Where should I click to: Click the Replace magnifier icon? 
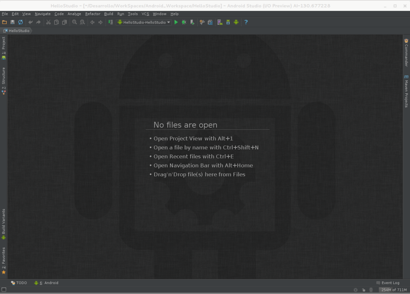(82, 22)
